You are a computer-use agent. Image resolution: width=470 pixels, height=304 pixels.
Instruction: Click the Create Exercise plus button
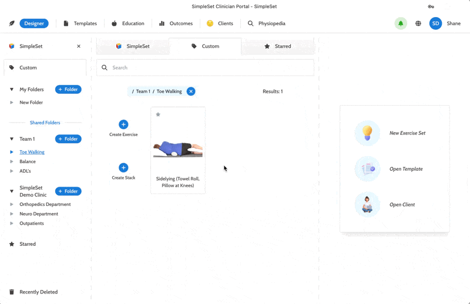coord(123,124)
